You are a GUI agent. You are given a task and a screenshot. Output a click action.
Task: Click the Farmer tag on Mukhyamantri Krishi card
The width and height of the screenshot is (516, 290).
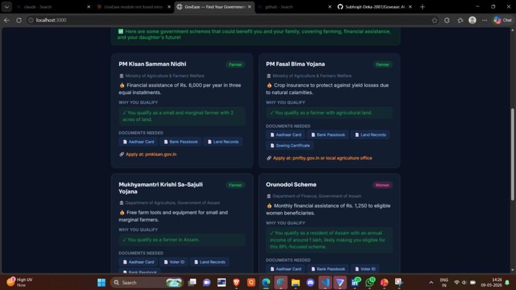click(x=236, y=185)
